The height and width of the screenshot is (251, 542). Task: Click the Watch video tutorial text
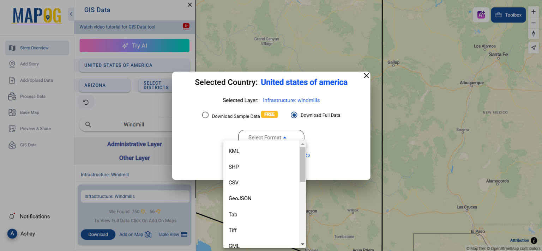click(117, 27)
